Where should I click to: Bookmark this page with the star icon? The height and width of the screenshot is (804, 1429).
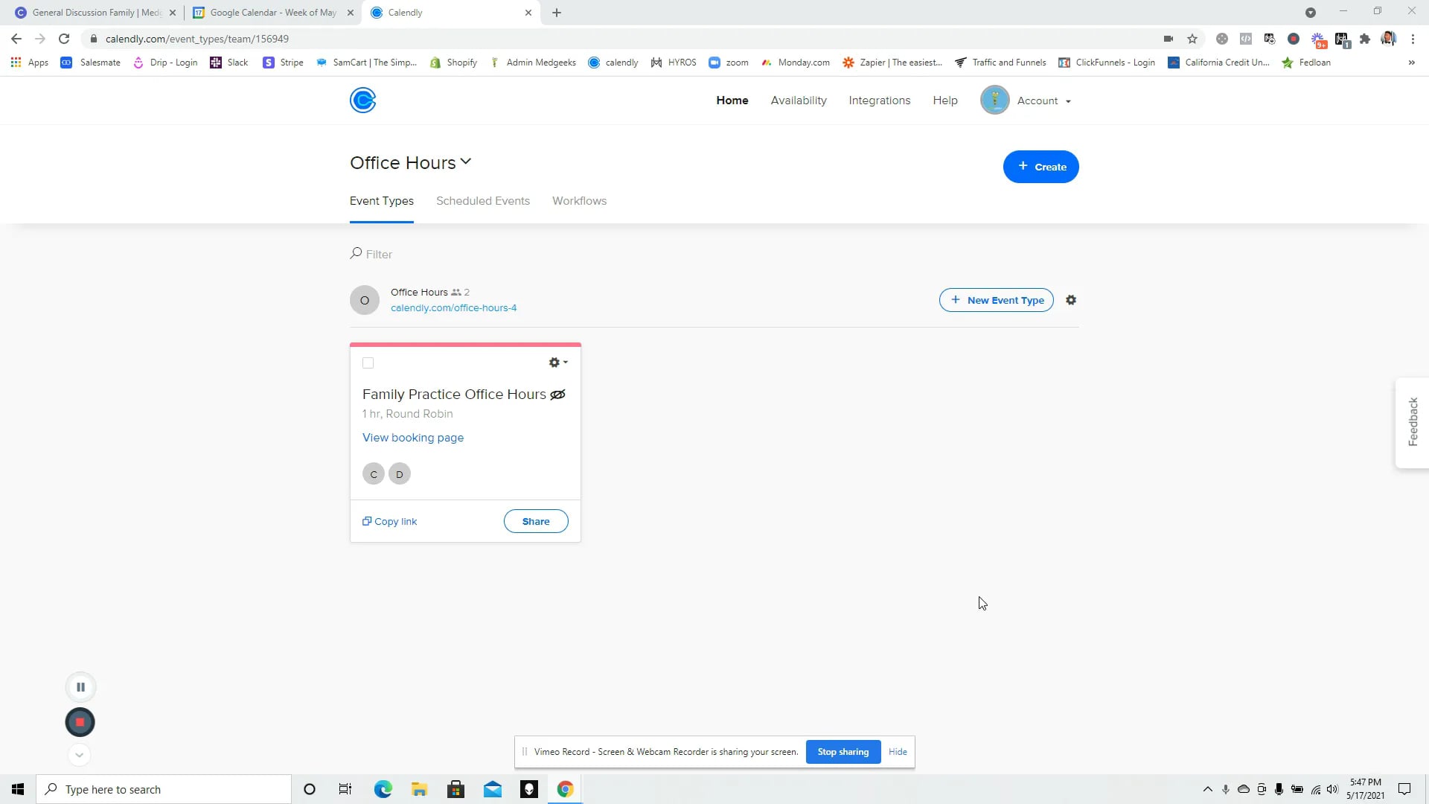(x=1192, y=39)
